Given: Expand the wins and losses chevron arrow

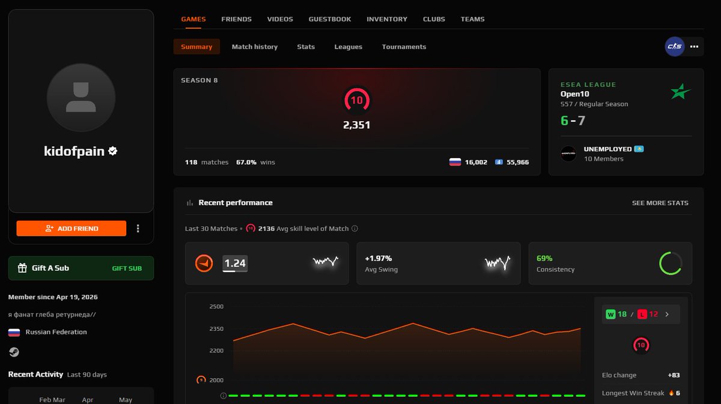Looking at the screenshot, I should pos(667,314).
